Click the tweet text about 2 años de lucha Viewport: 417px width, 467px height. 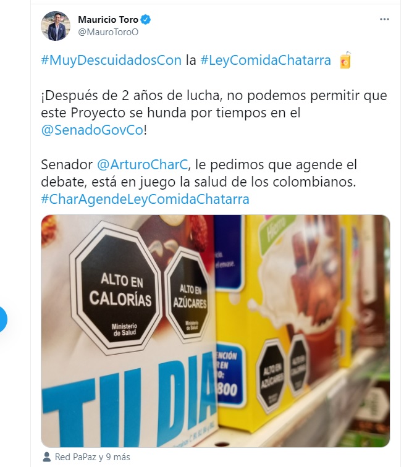click(x=214, y=112)
